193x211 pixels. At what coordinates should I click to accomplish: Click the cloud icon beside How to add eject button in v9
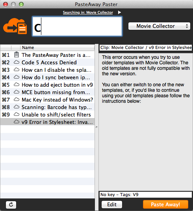point(17,84)
